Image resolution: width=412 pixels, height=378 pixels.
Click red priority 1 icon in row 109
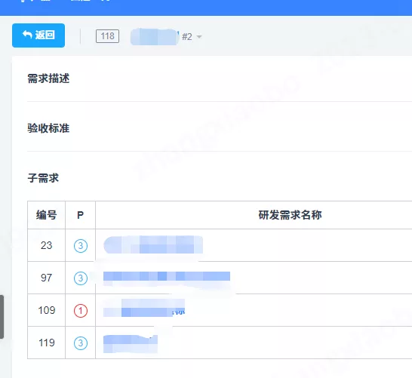pyautogui.click(x=81, y=311)
